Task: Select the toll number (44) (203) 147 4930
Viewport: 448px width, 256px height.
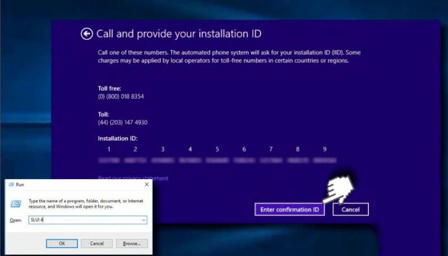Action: coord(123,122)
